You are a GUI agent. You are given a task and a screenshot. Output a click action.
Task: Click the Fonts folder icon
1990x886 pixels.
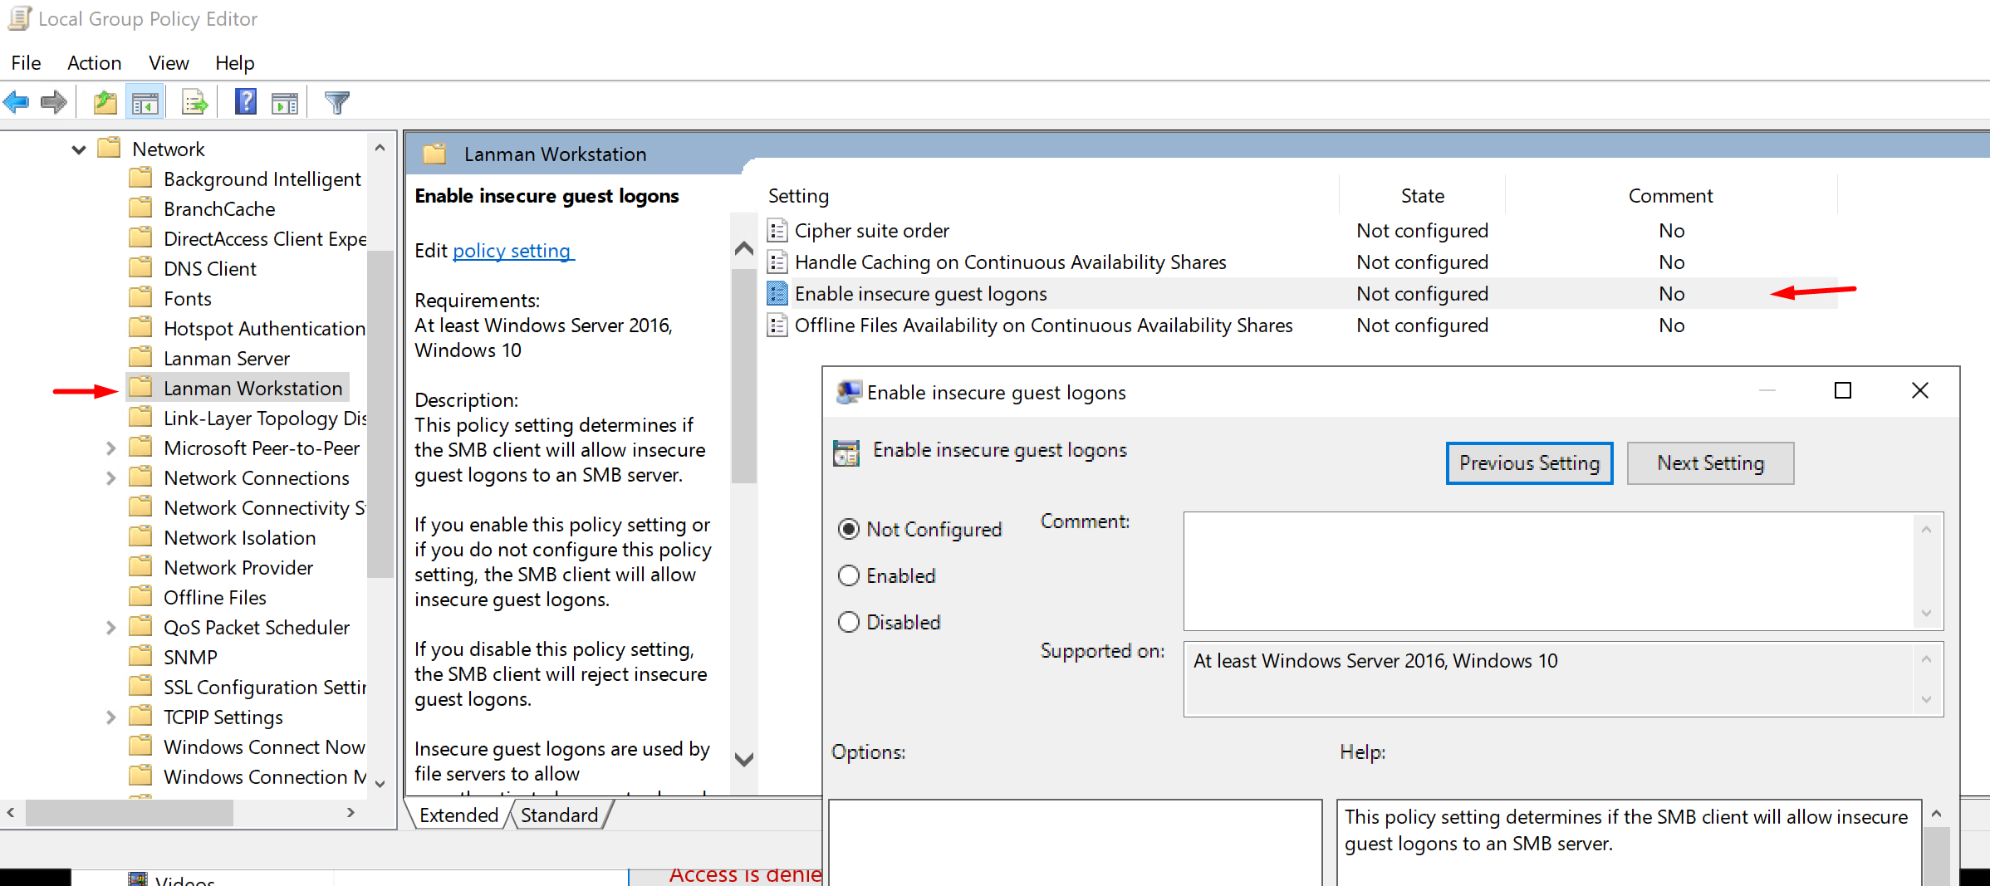[x=141, y=296]
